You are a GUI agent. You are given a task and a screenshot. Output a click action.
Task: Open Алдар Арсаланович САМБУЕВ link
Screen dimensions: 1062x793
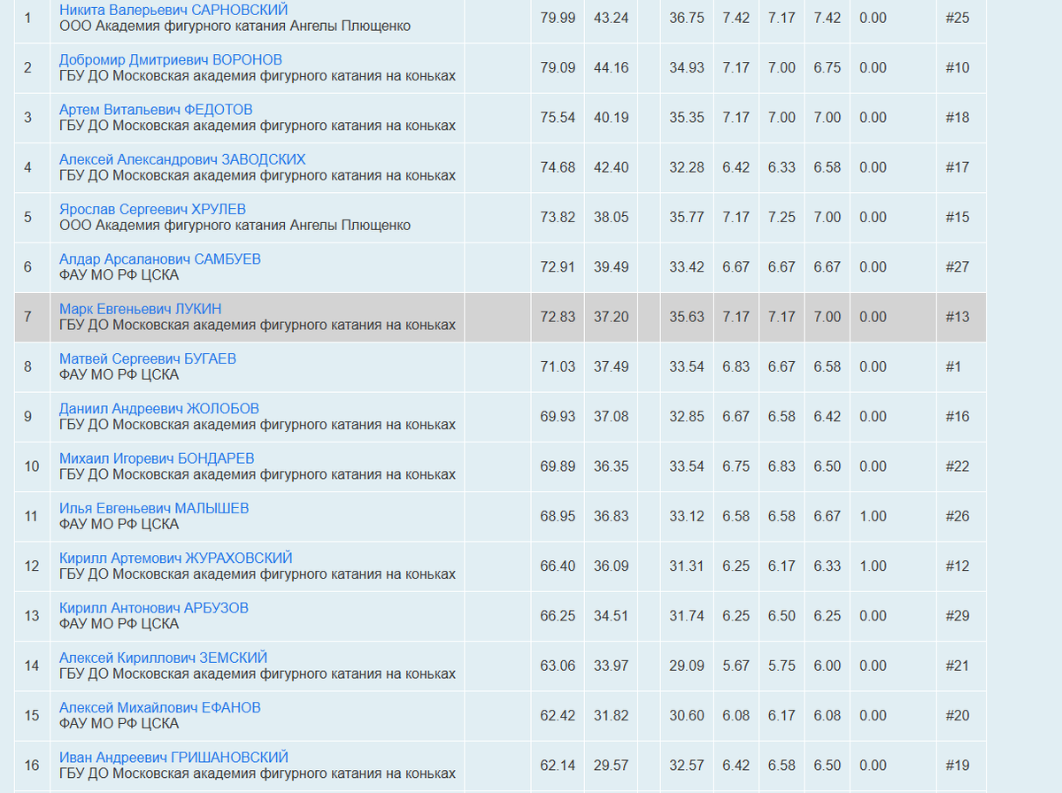tap(160, 259)
